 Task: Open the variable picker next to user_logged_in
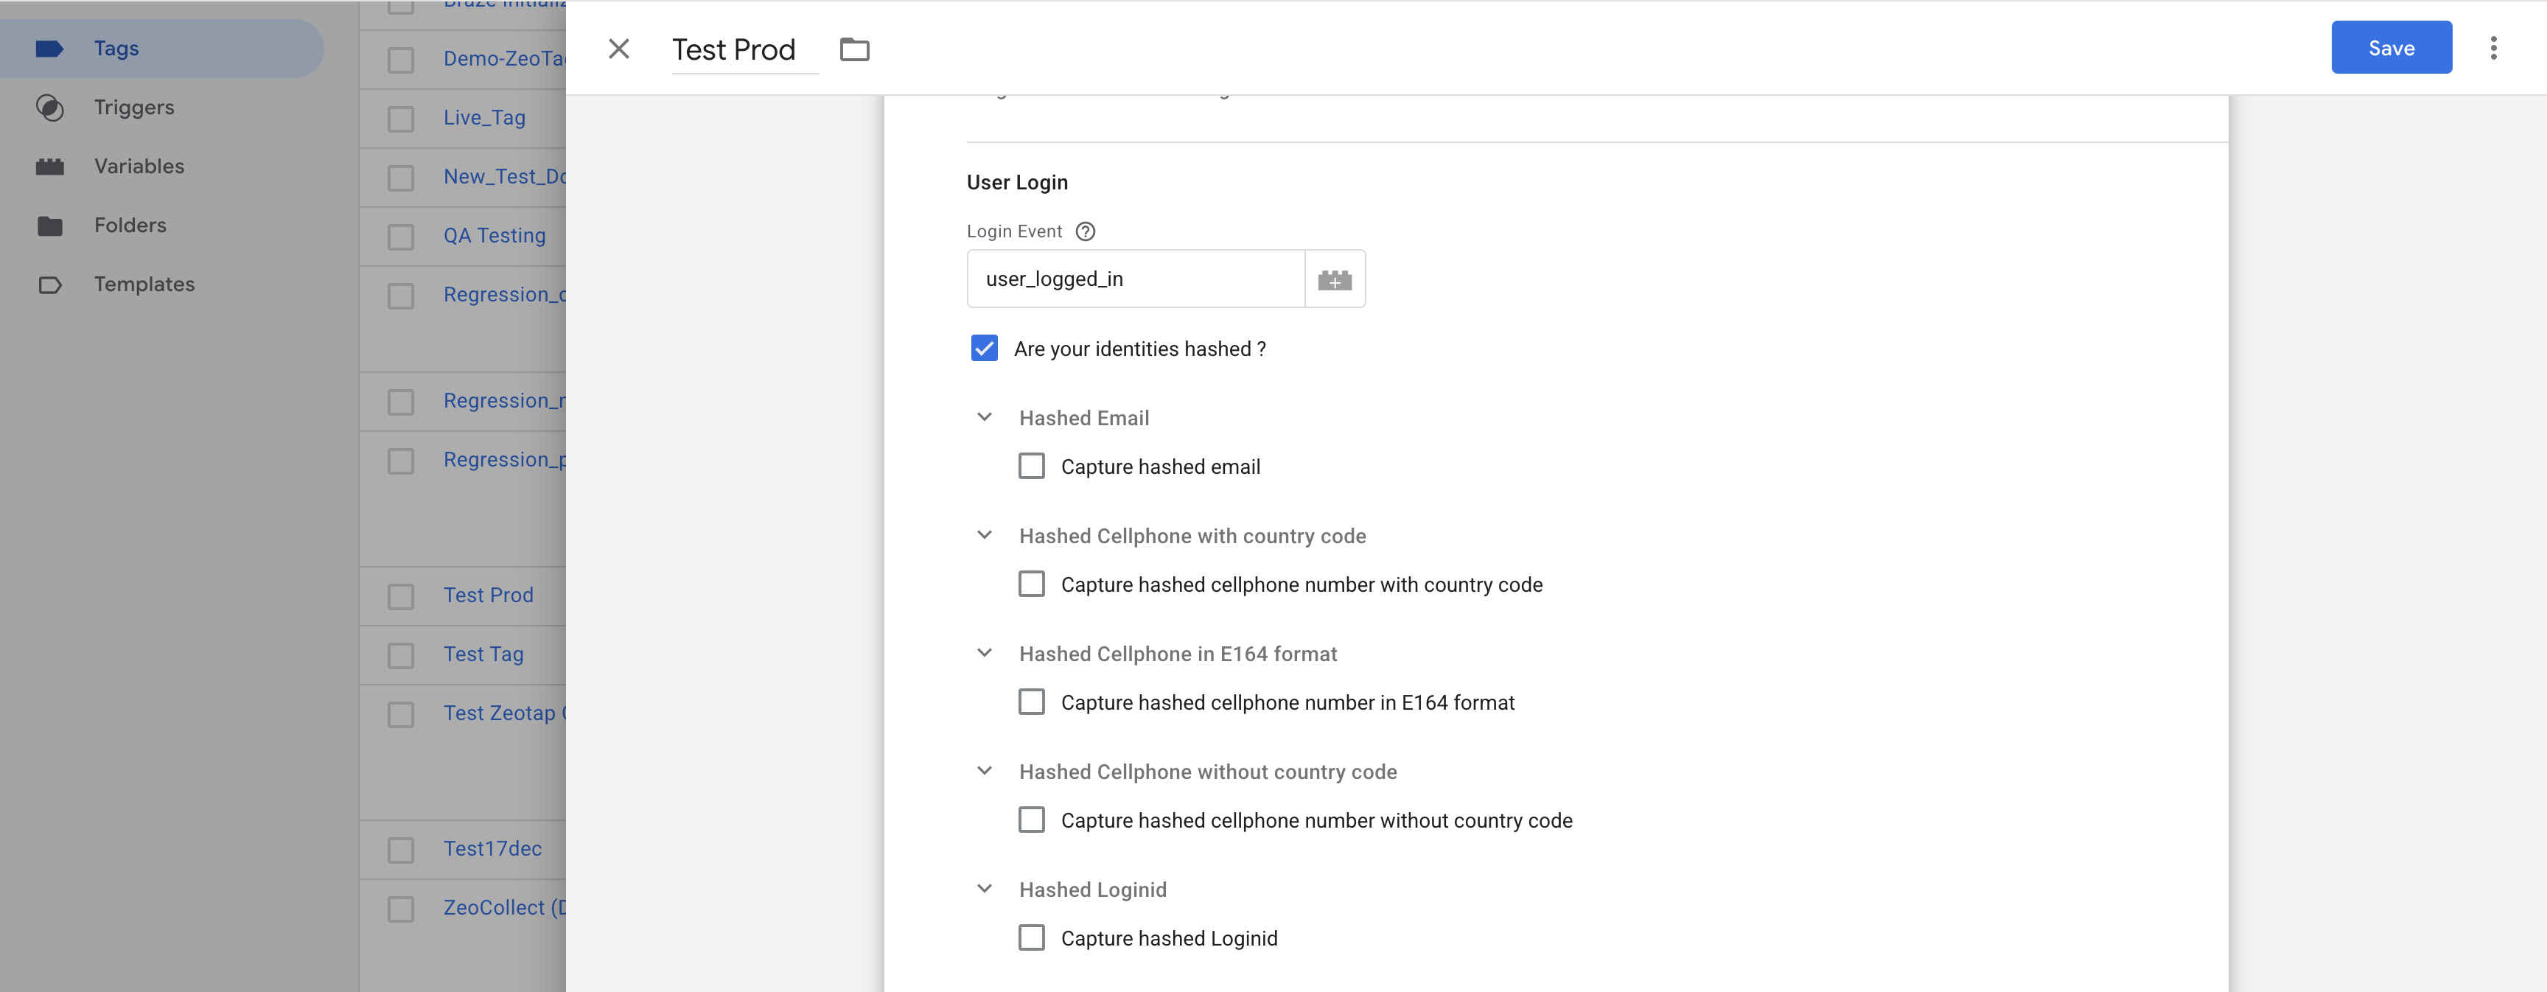tap(1335, 279)
